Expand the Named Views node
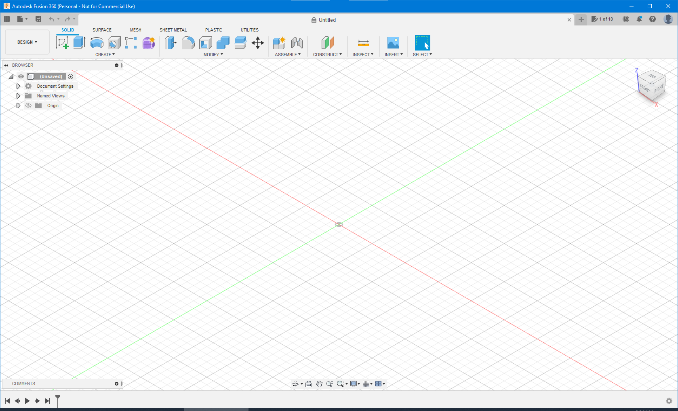The width and height of the screenshot is (678, 411). point(18,96)
